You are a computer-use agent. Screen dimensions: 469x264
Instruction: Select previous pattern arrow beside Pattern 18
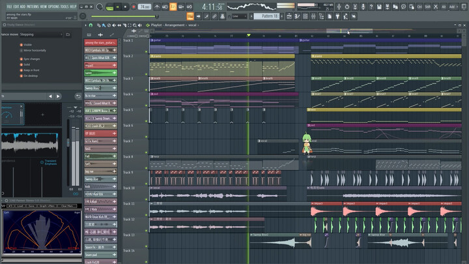251,16
